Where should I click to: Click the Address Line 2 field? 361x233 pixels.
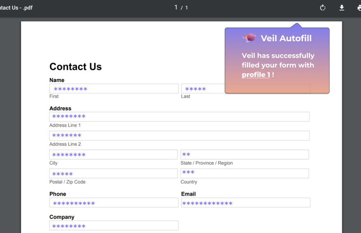pos(179,136)
